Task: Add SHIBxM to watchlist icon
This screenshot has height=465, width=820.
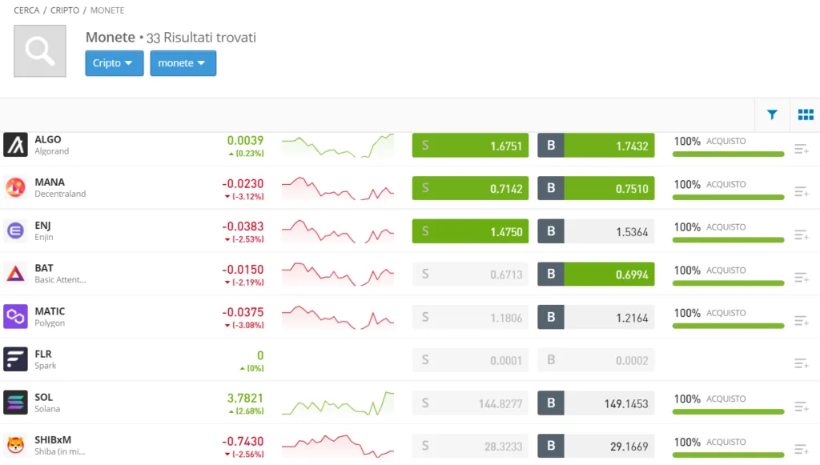Action: pos(801,449)
